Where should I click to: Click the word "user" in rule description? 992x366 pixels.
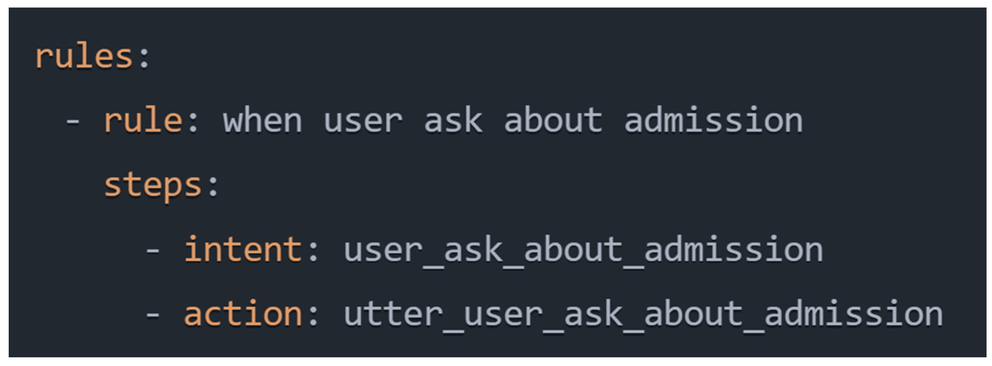pyautogui.click(x=363, y=122)
